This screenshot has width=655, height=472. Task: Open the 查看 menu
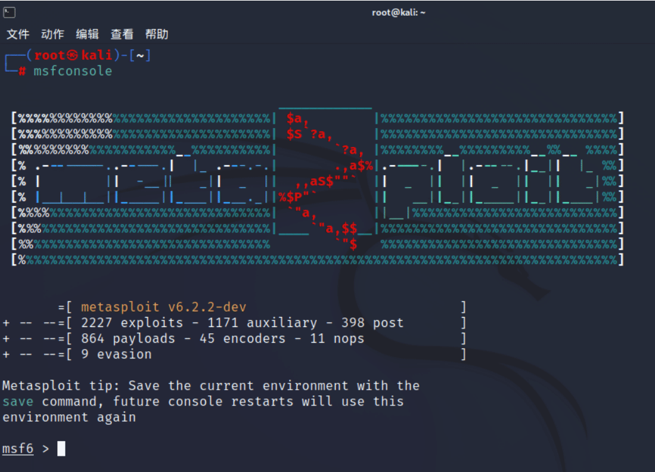point(122,34)
